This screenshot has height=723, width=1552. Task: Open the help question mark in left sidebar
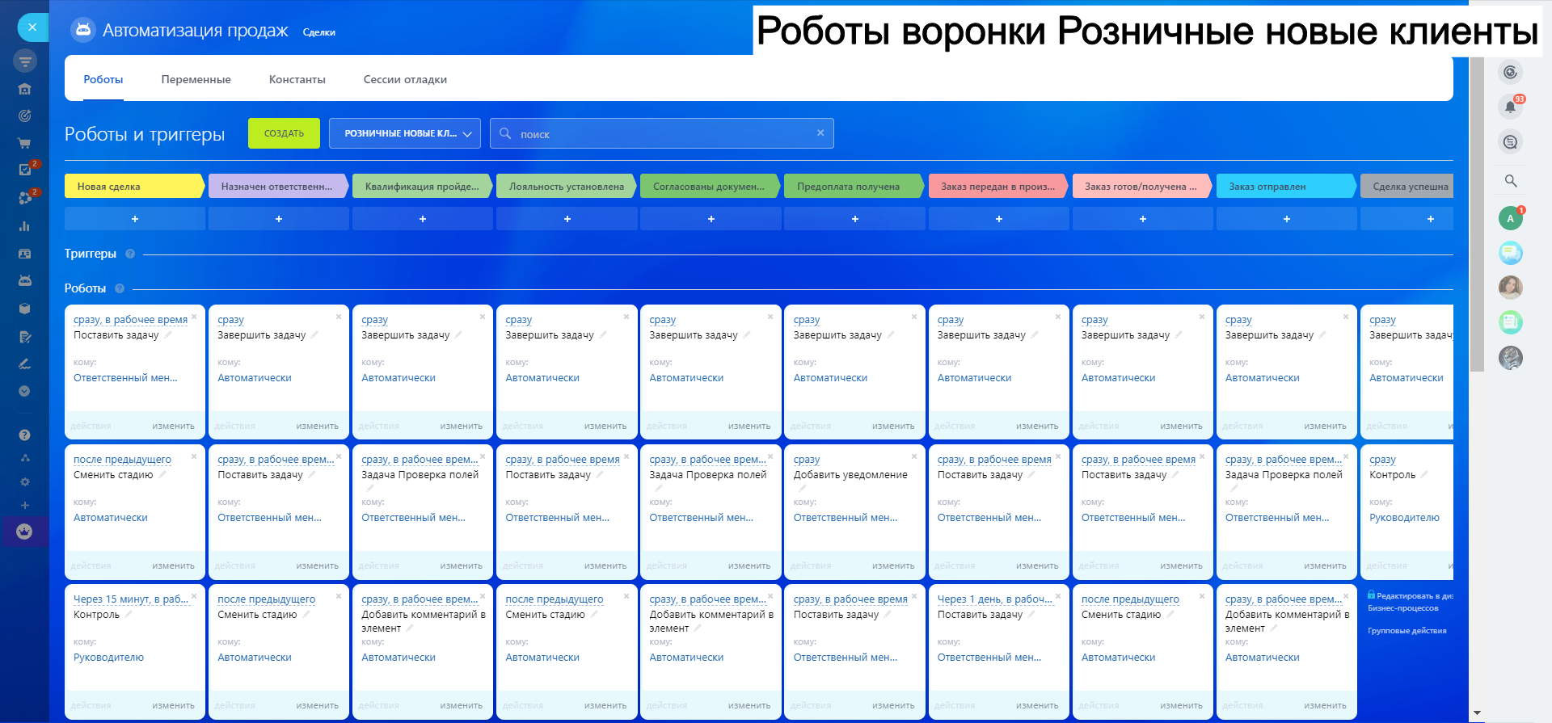pos(25,435)
